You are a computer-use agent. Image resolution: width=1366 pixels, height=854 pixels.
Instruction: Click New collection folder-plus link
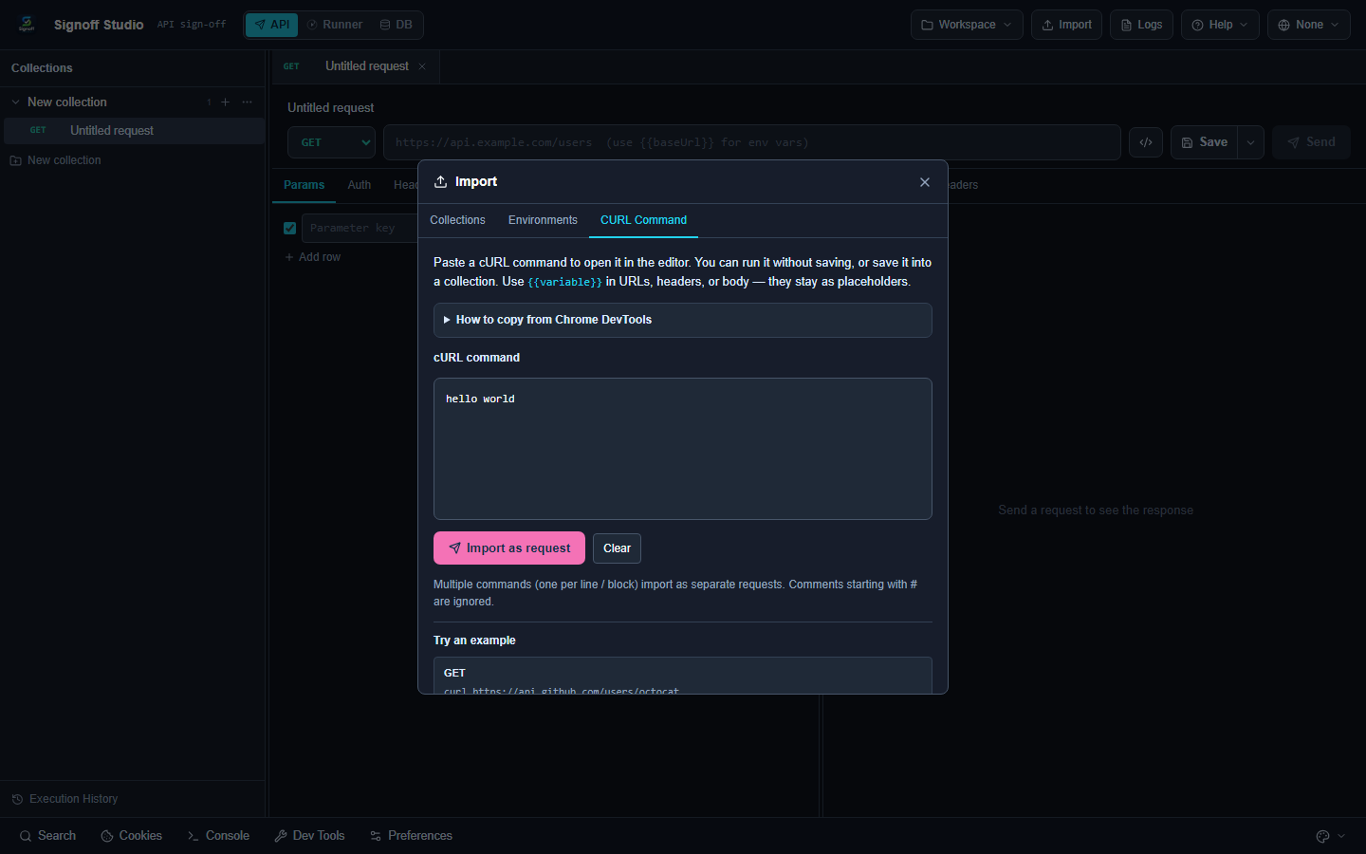(x=56, y=160)
